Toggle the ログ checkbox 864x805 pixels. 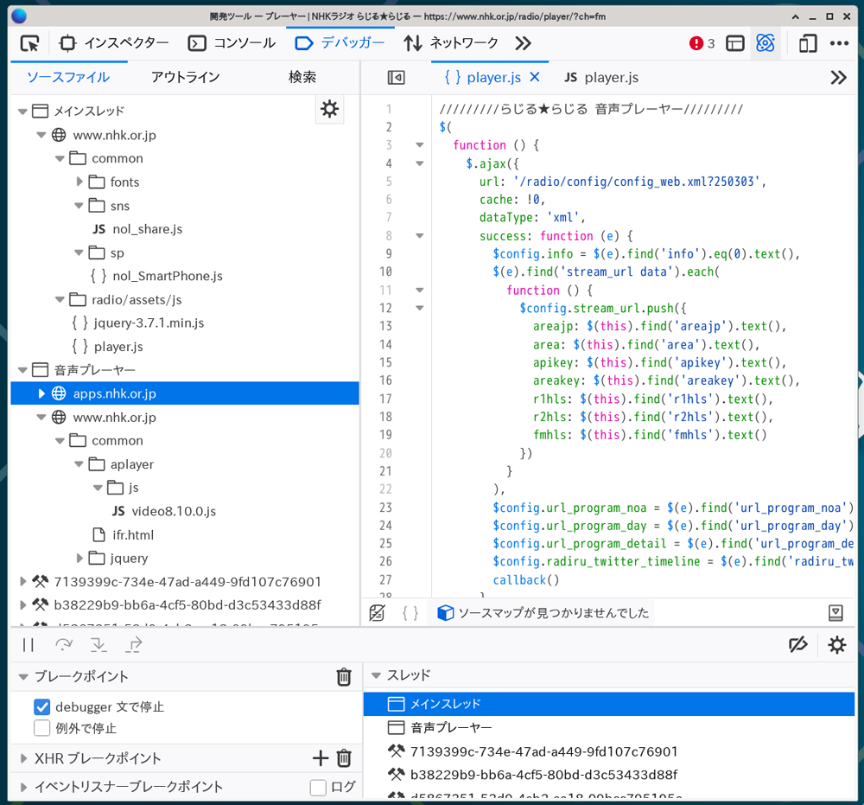click(318, 787)
